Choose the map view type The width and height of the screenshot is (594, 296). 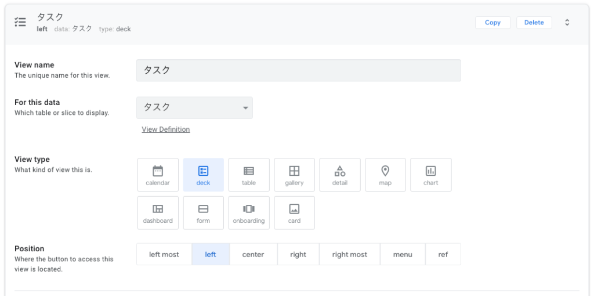pos(385,175)
